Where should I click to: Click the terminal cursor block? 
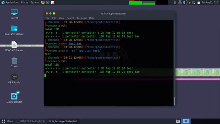pyautogui.click(x=45, y=75)
